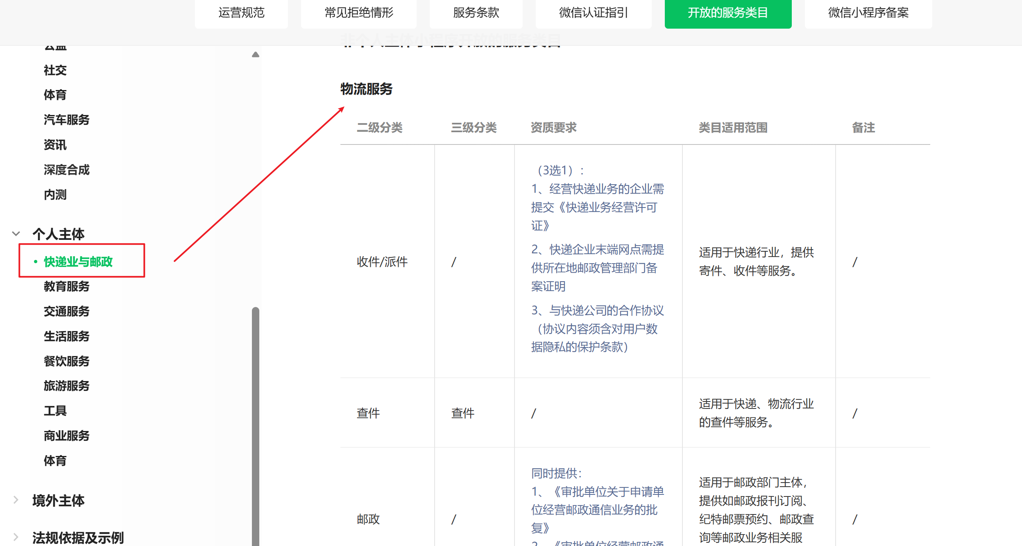Select 快递业与邮政 in sidebar
The image size is (1022, 546).
[78, 262]
